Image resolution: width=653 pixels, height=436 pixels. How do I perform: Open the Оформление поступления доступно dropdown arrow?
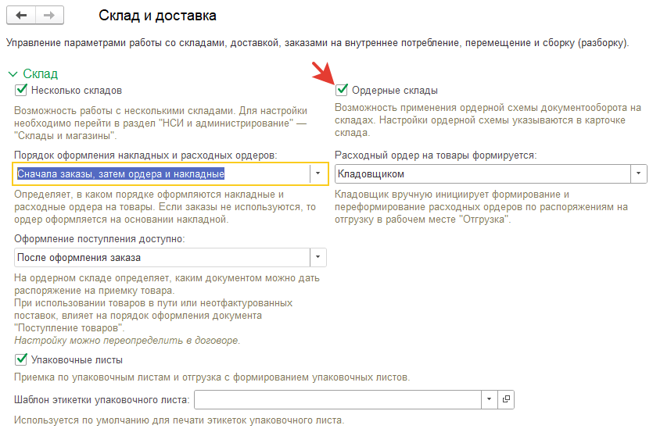coord(318,257)
